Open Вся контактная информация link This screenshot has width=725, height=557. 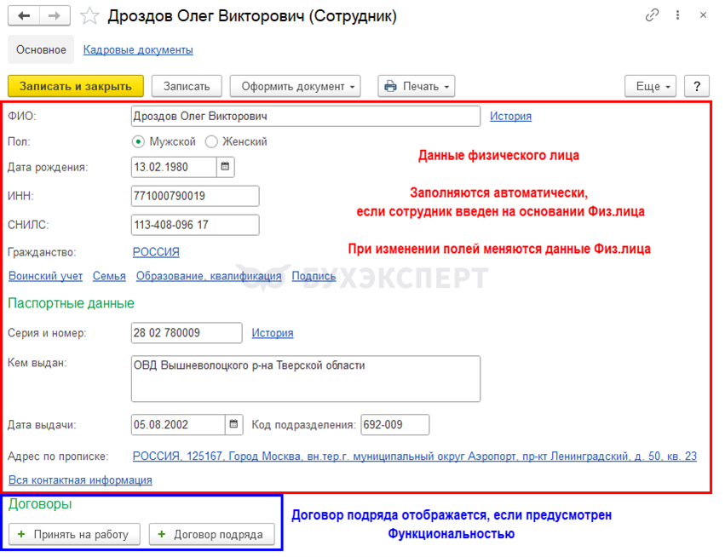[80, 480]
